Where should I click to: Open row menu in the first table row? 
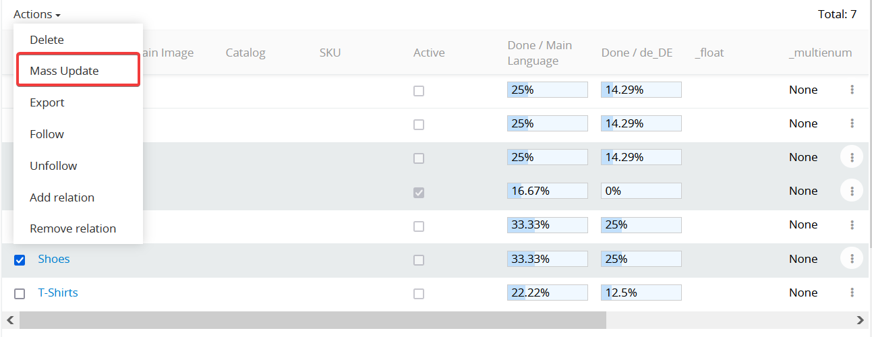(x=852, y=90)
